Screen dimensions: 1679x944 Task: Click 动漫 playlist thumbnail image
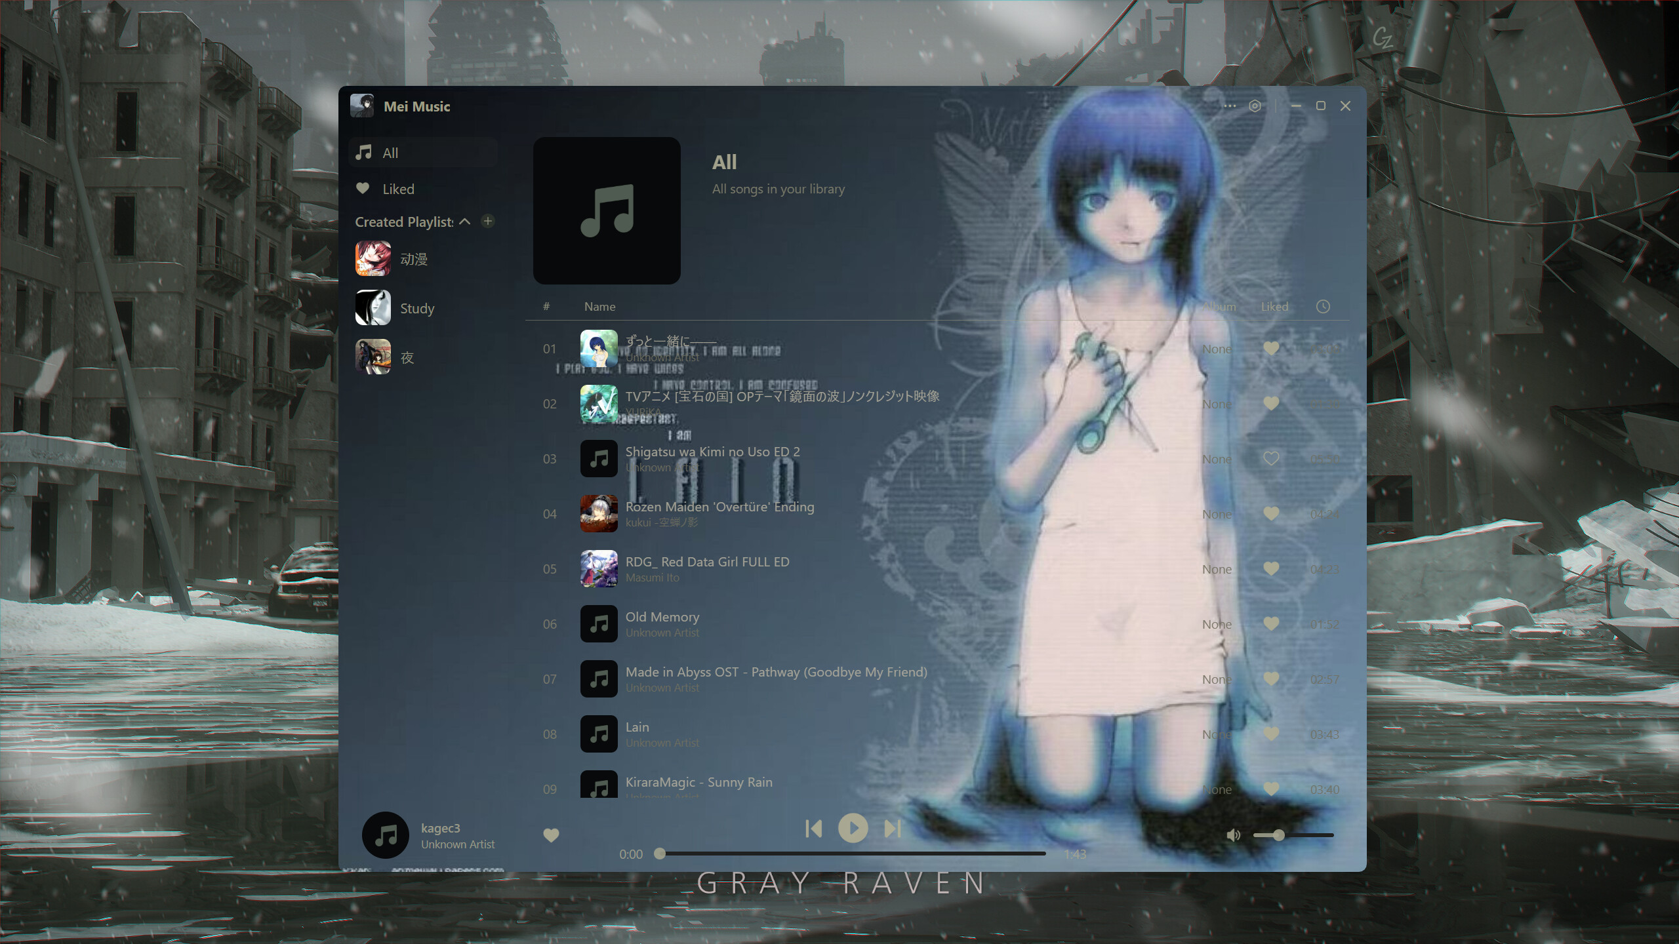tap(373, 259)
